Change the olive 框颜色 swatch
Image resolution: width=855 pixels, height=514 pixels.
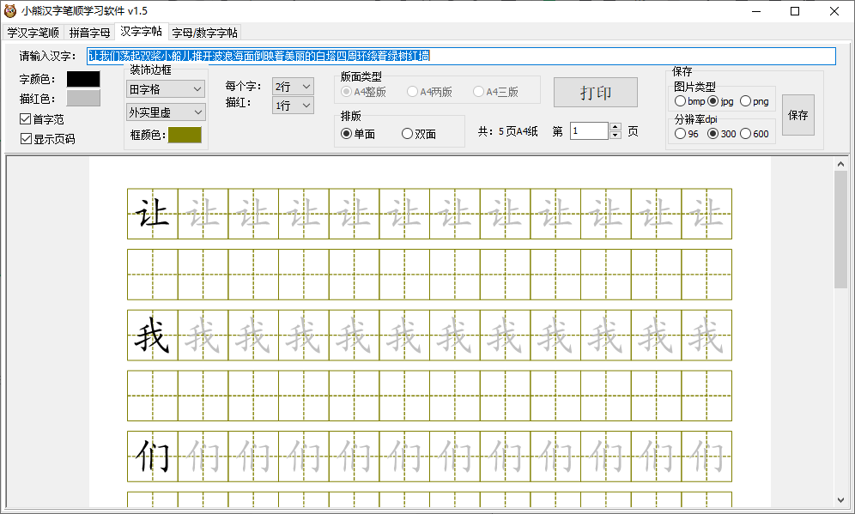(185, 135)
